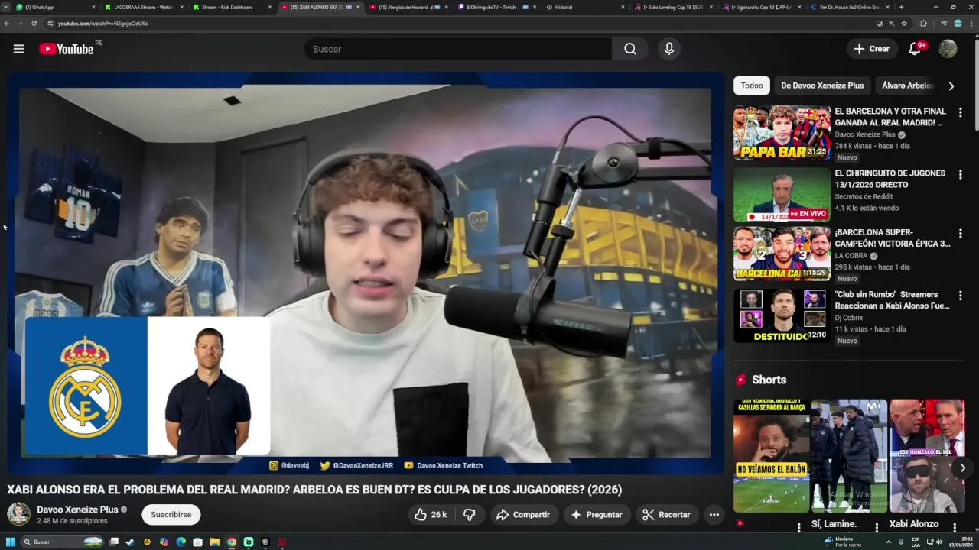Click into the Buscar search field
This screenshot has width=979, height=550.
click(x=458, y=49)
